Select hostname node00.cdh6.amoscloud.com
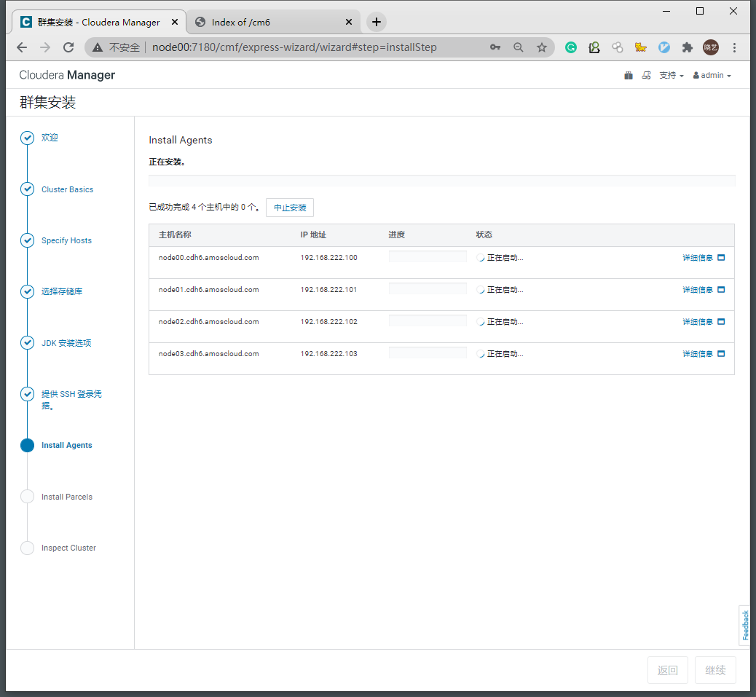Screen dimensions: 756x697 point(209,257)
